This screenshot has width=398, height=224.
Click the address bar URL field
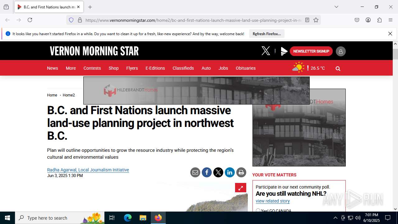pos(193,20)
